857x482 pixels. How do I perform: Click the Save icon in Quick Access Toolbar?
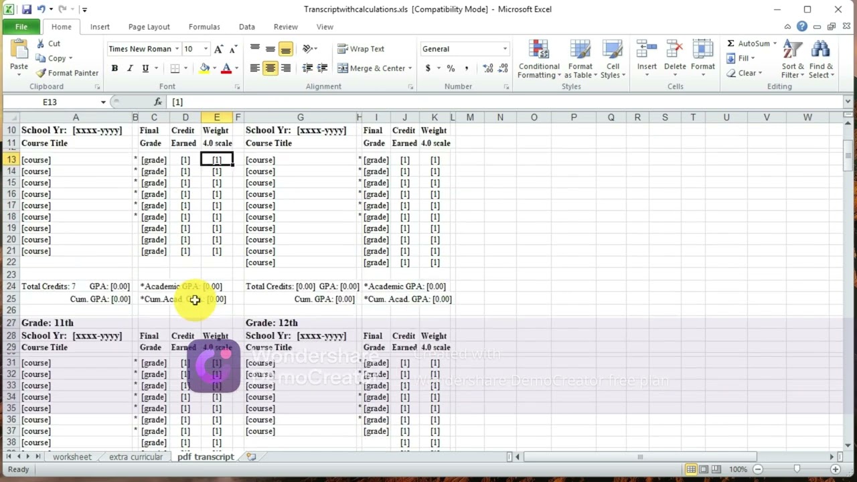(26, 9)
